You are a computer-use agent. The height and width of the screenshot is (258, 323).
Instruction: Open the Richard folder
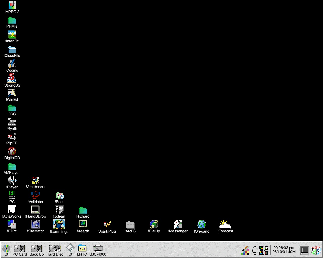click(83, 213)
